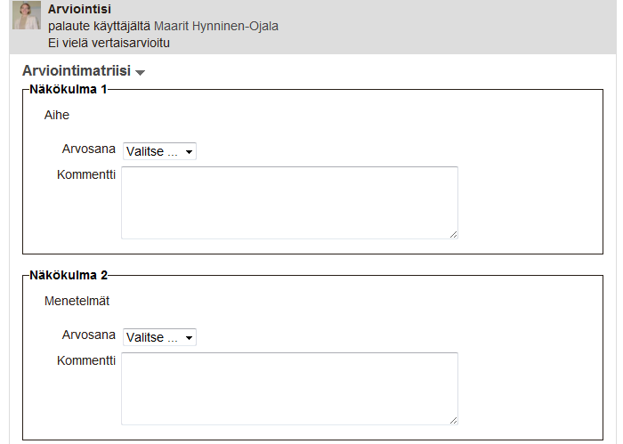This screenshot has width=623, height=444.
Task: Click the resize grip of Menetelmät comment box
Action: [x=453, y=420]
